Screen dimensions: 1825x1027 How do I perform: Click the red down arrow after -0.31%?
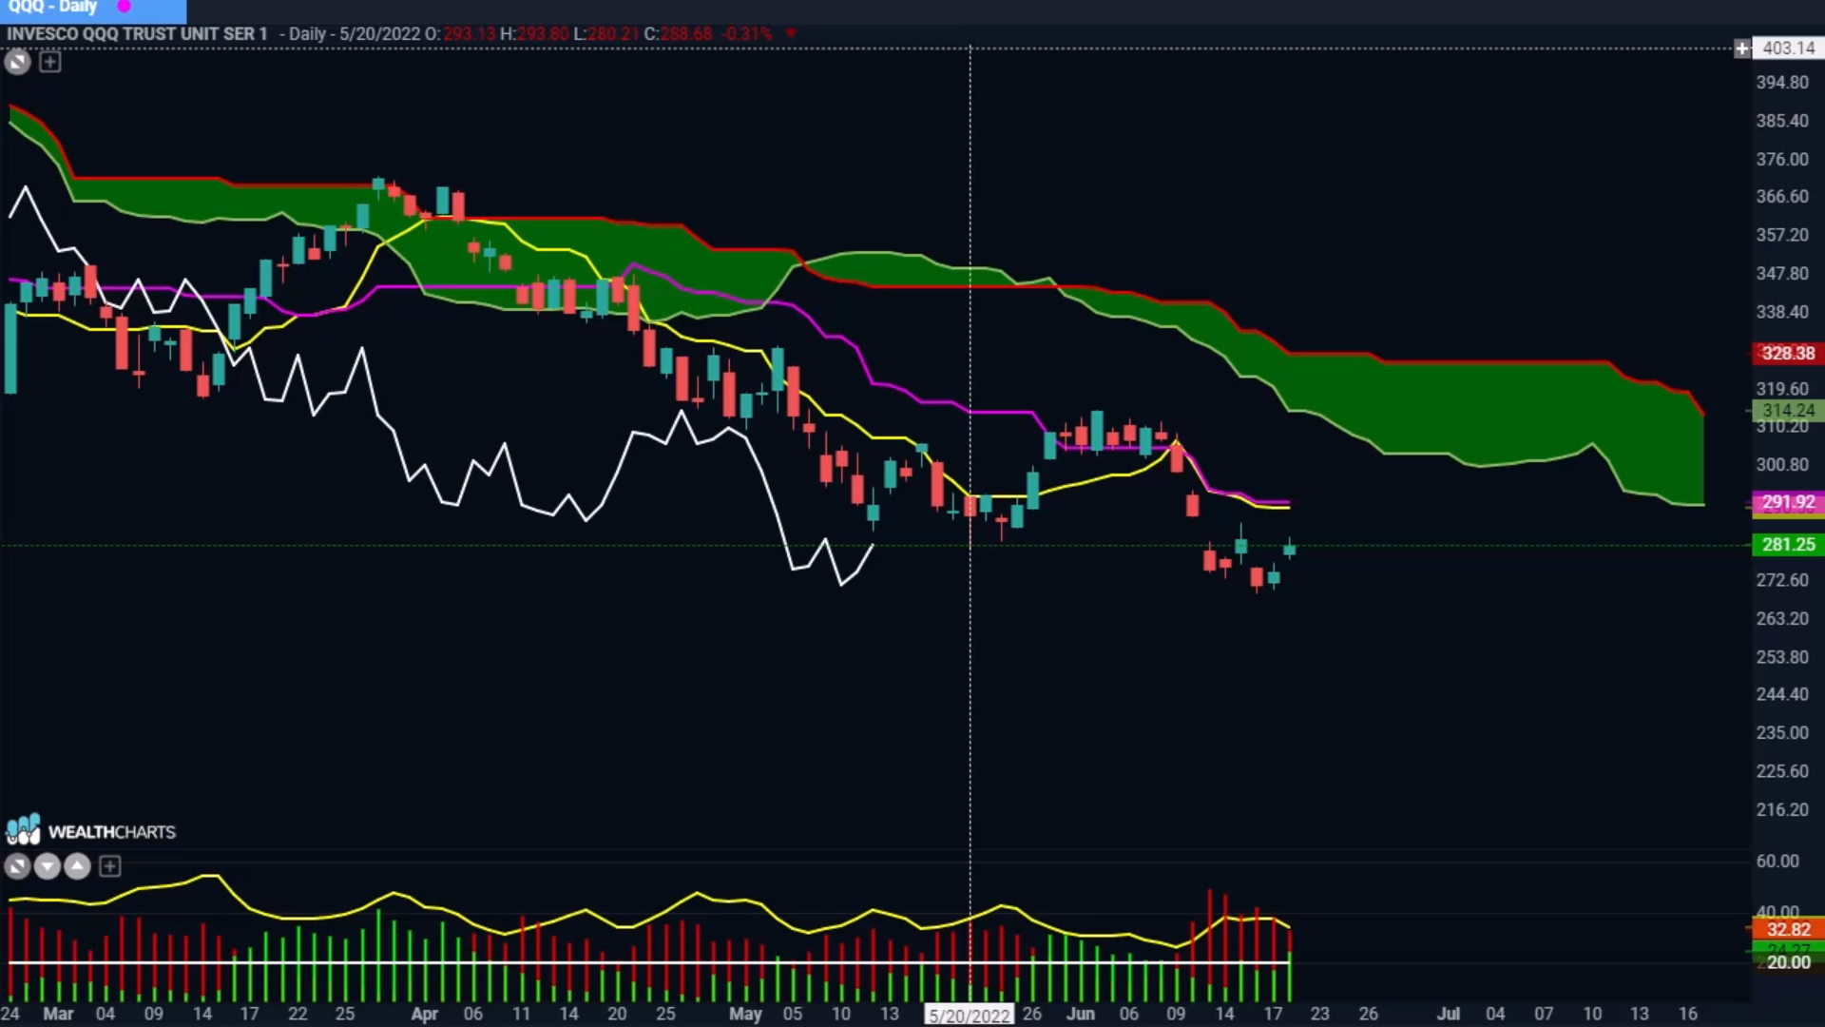(791, 34)
